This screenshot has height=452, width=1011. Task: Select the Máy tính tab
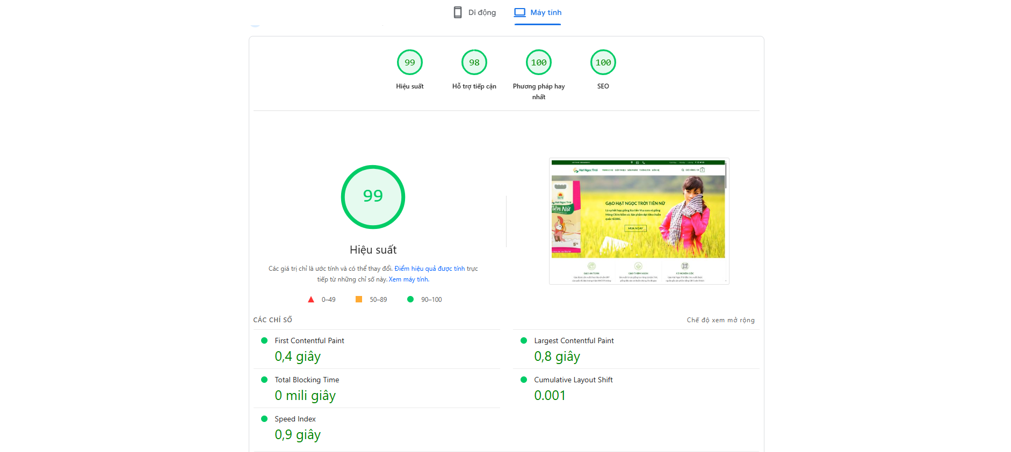[538, 12]
